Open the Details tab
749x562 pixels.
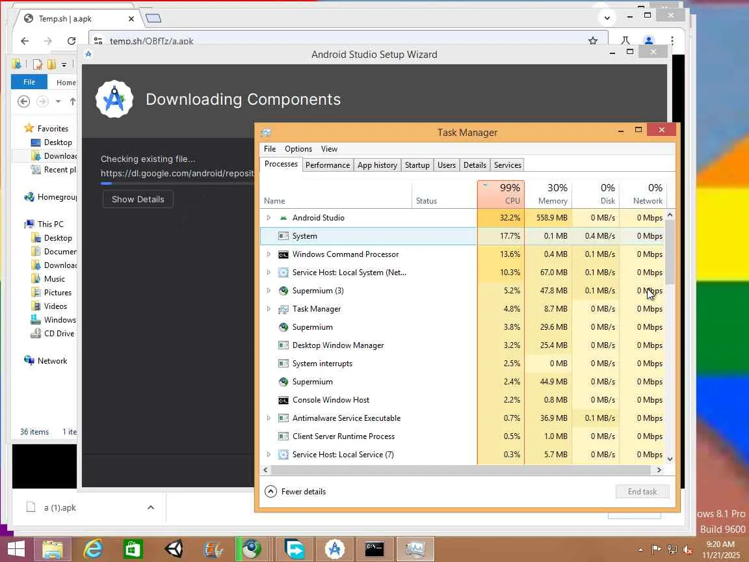point(475,165)
